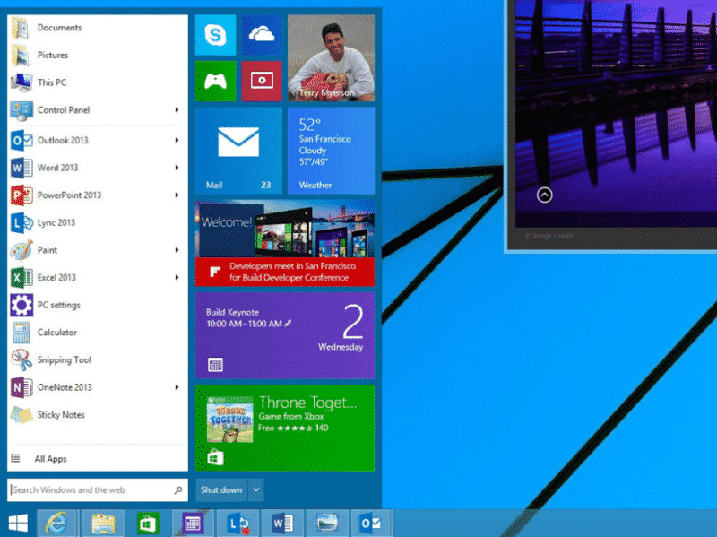Open Windows Store from taskbar

click(148, 524)
